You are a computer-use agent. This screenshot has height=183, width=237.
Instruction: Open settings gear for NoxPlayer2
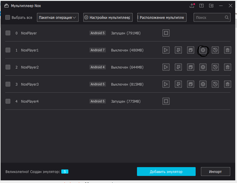[x=203, y=67]
